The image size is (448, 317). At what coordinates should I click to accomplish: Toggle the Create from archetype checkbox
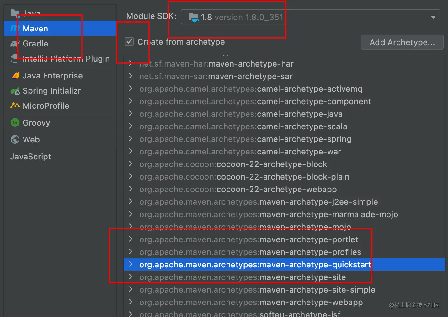coord(129,41)
